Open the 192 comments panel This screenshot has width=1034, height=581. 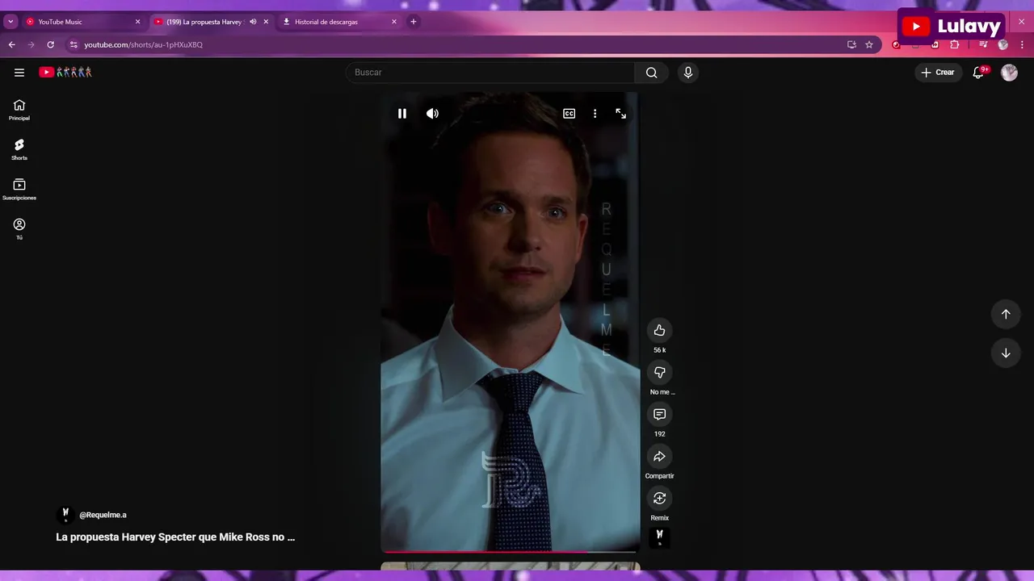[x=659, y=414]
